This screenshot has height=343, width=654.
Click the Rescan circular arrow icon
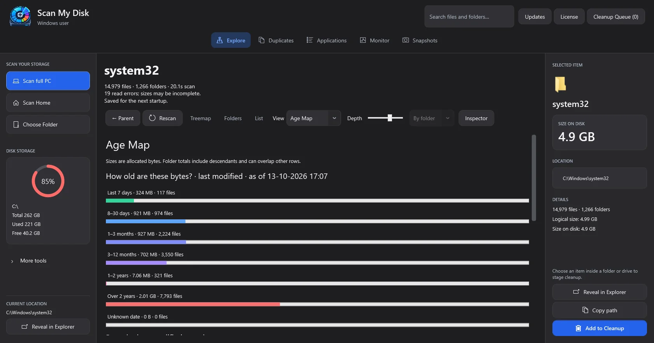click(x=152, y=118)
